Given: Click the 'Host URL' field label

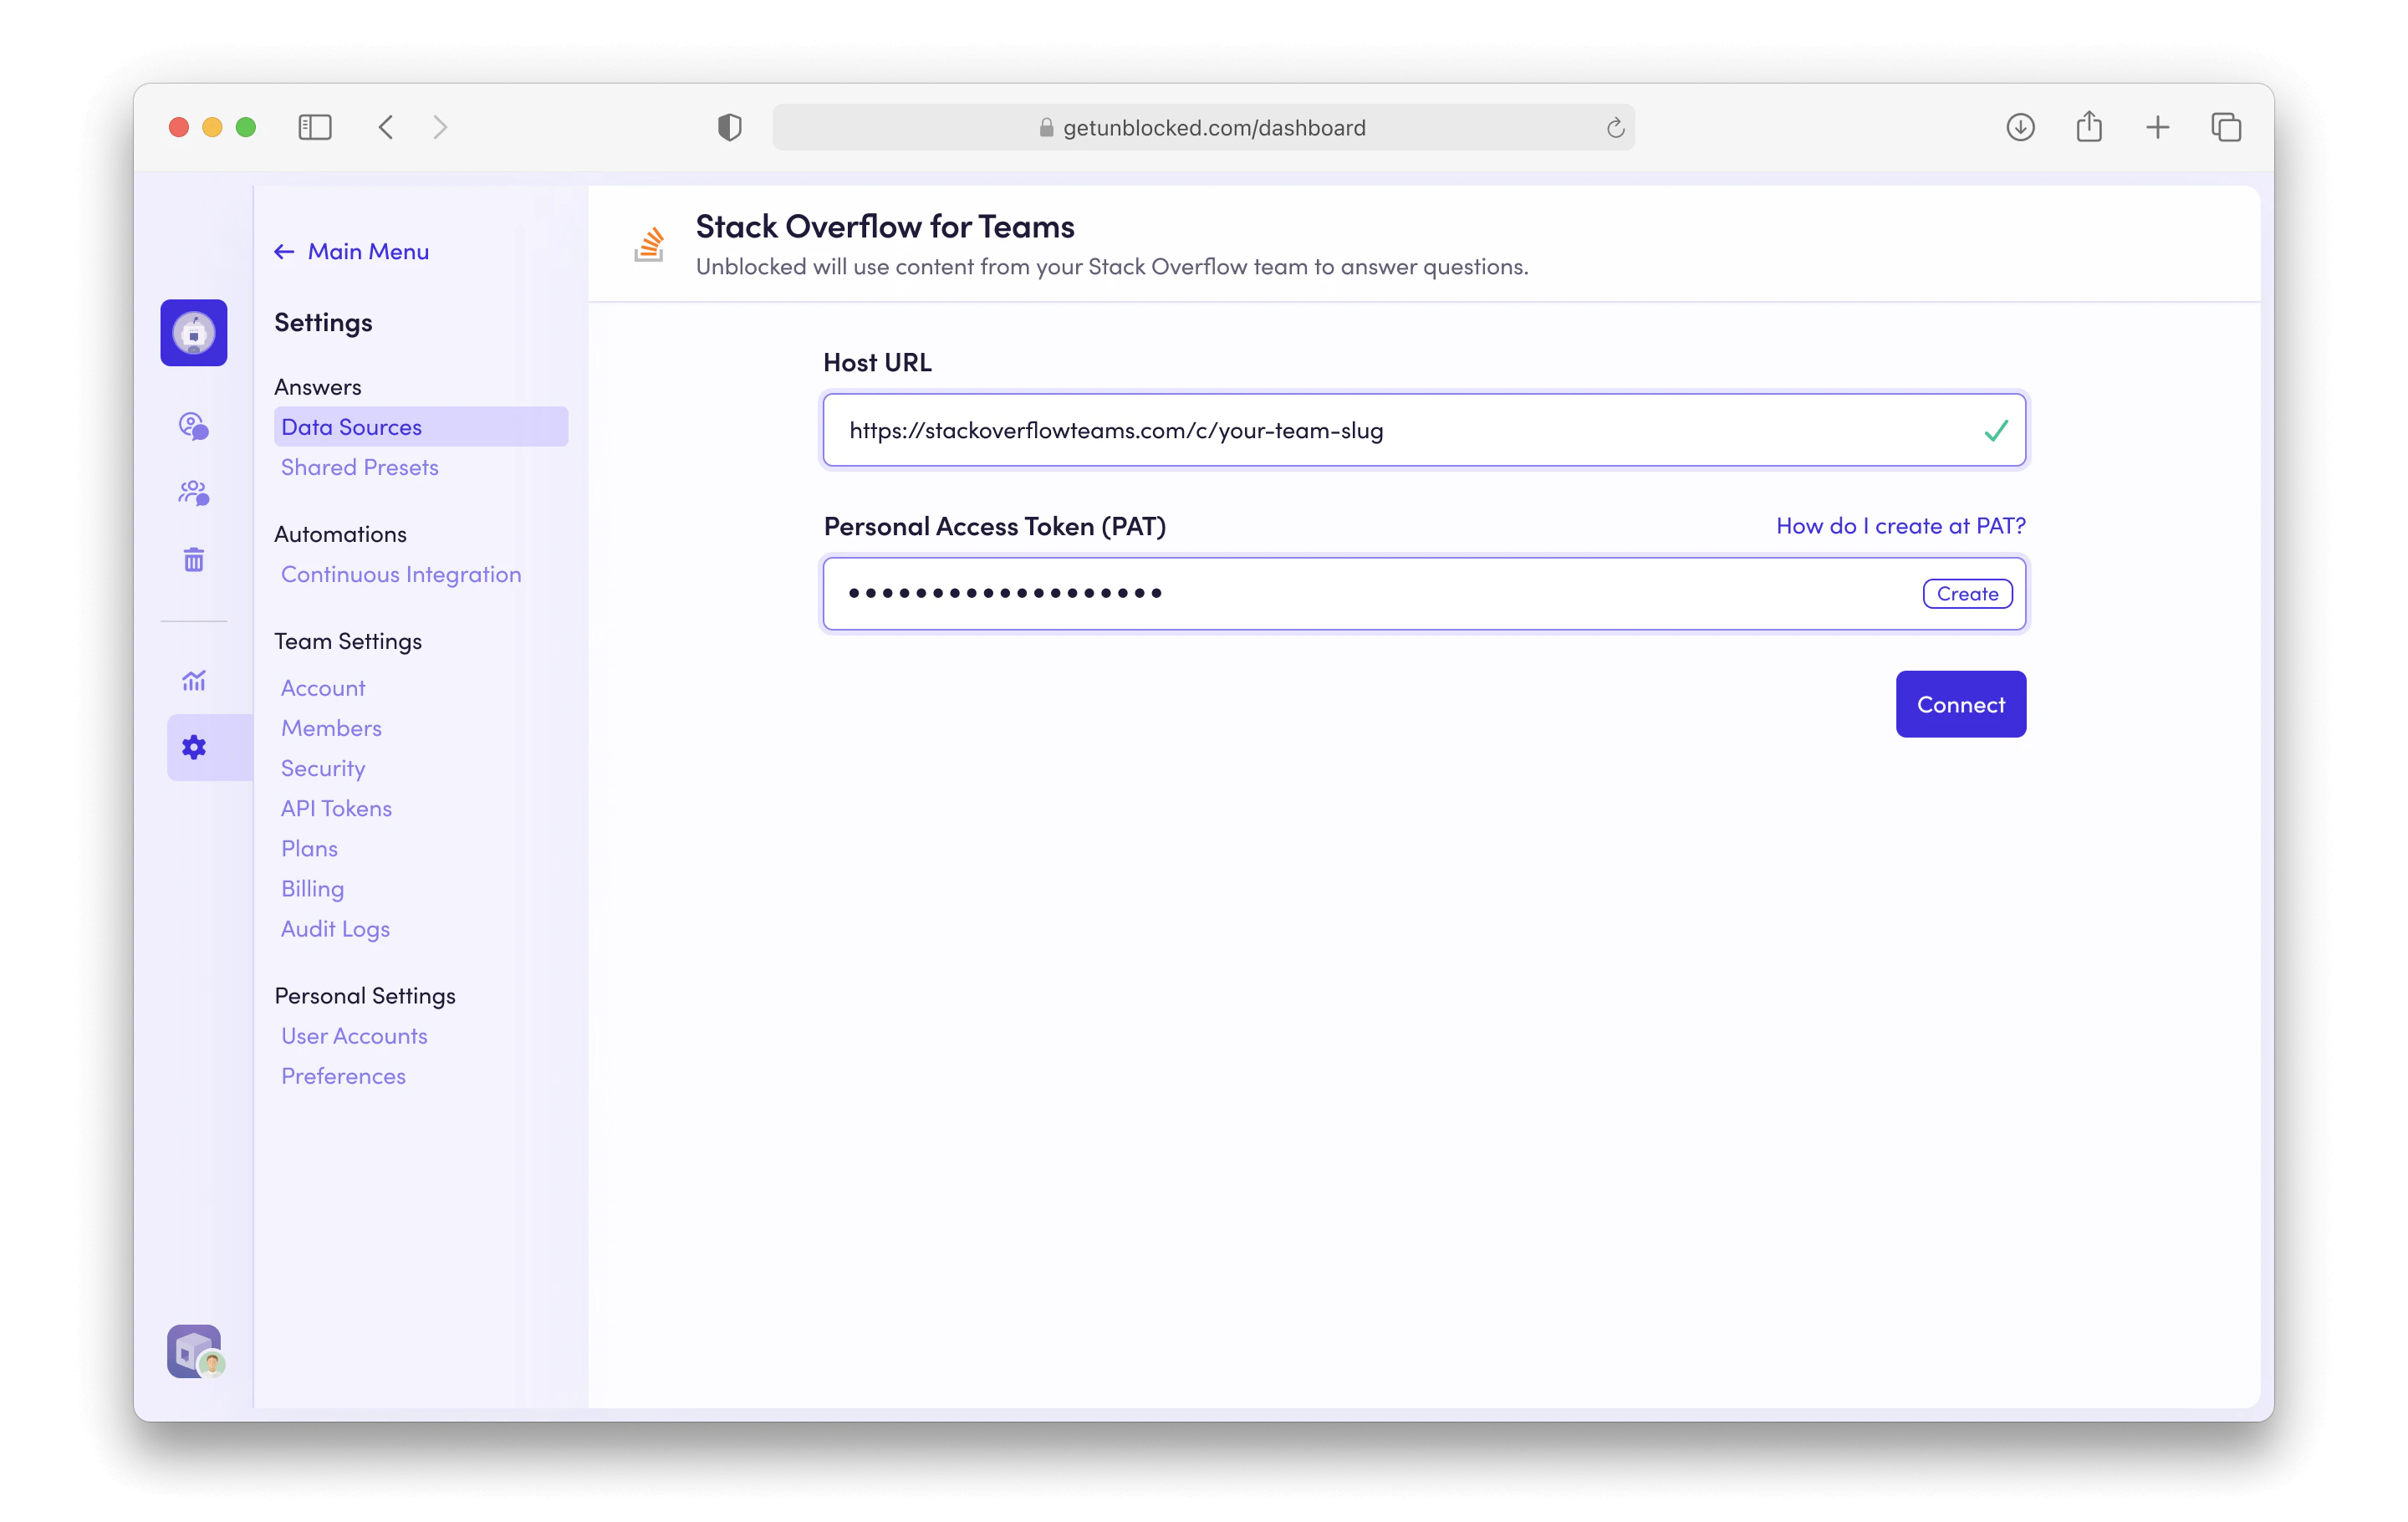Looking at the screenshot, I should (x=877, y=362).
